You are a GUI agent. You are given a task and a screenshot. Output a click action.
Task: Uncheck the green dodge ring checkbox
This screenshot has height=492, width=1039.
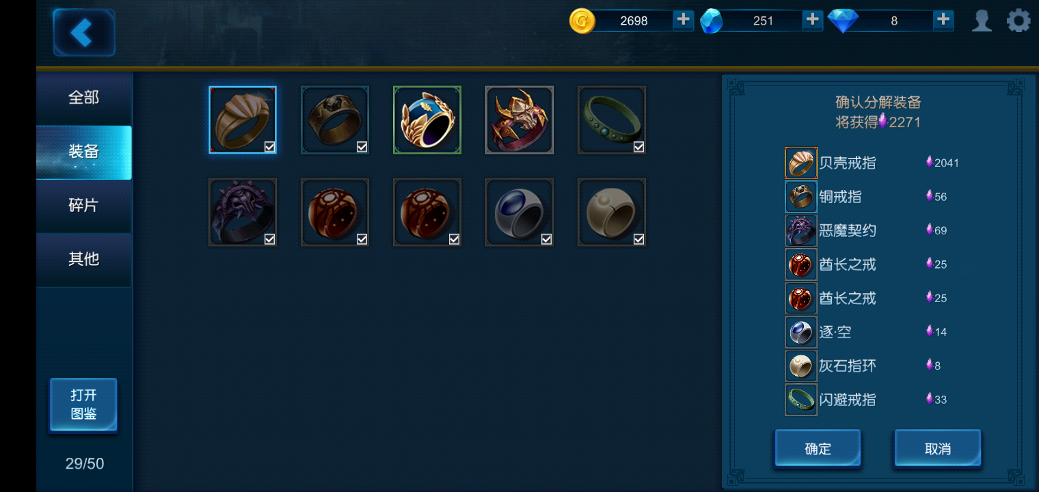638,147
